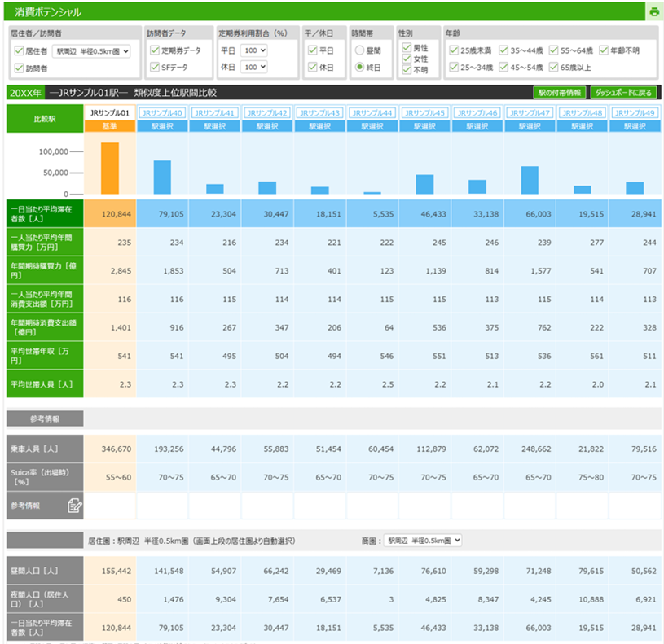The height and width of the screenshot is (644, 664).
Task: Select the JRサンプル40 station column header
Action: coord(163,112)
